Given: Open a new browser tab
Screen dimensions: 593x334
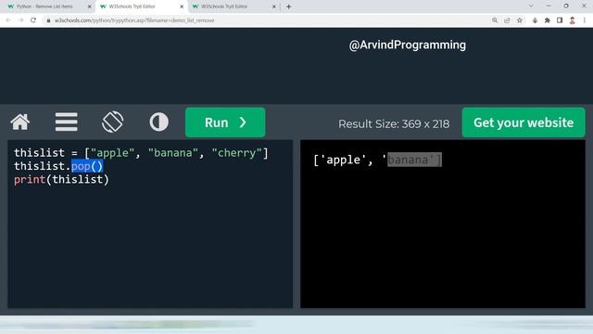Looking at the screenshot, I should (x=288, y=6).
